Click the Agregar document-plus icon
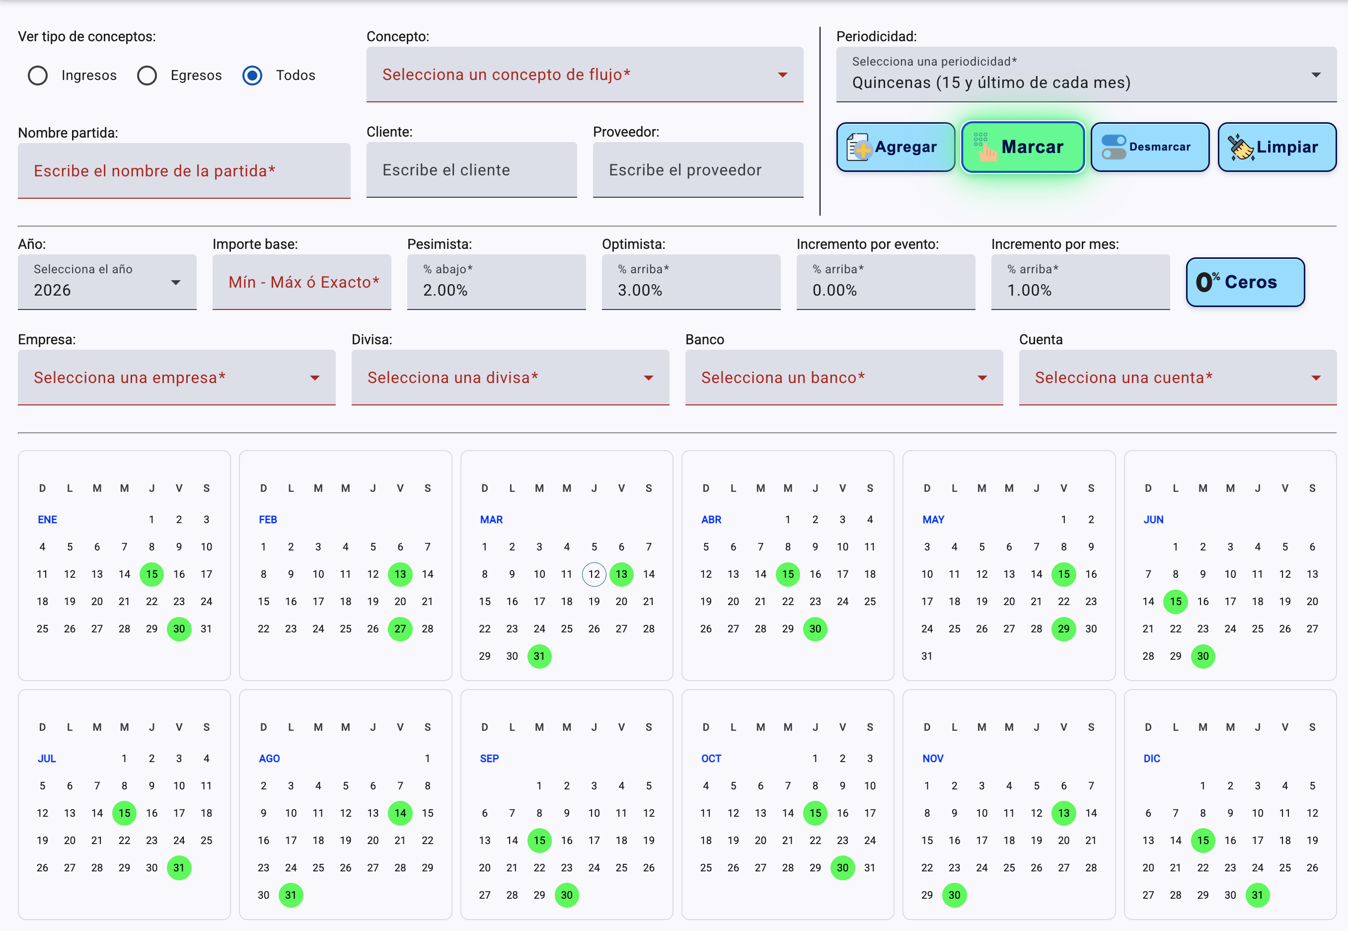Viewport: 1348px width, 931px height. click(859, 147)
